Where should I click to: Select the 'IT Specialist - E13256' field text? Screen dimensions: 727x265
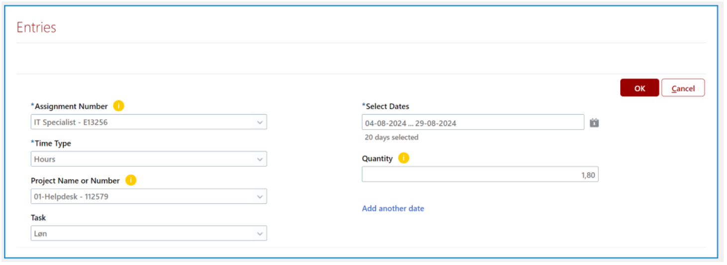[x=71, y=122]
